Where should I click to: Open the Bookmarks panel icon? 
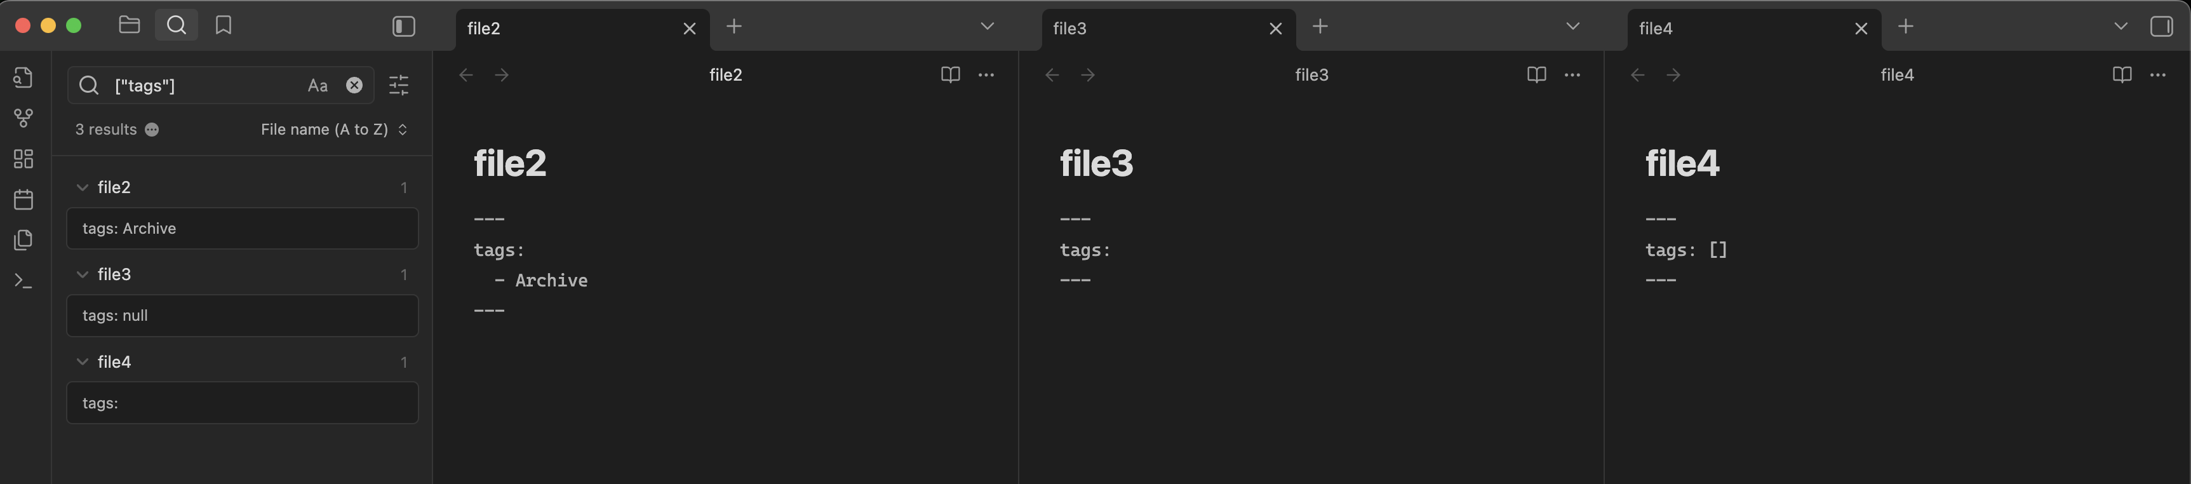point(224,25)
